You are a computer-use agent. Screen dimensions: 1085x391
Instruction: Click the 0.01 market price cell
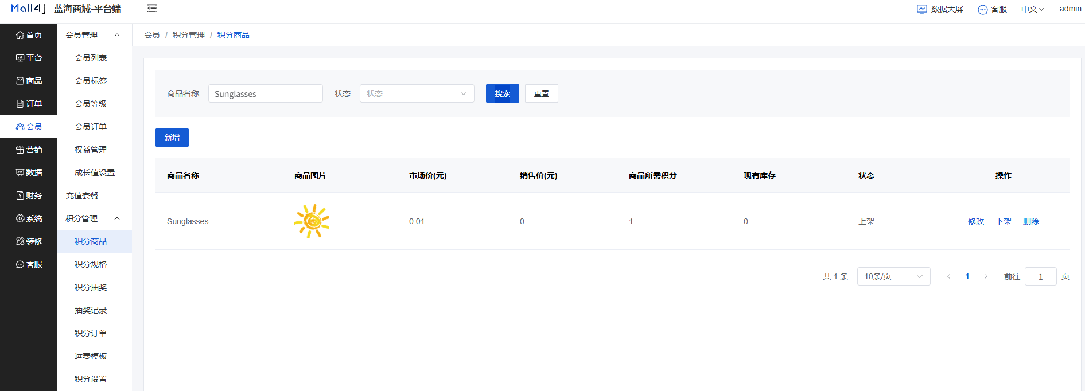click(x=417, y=221)
